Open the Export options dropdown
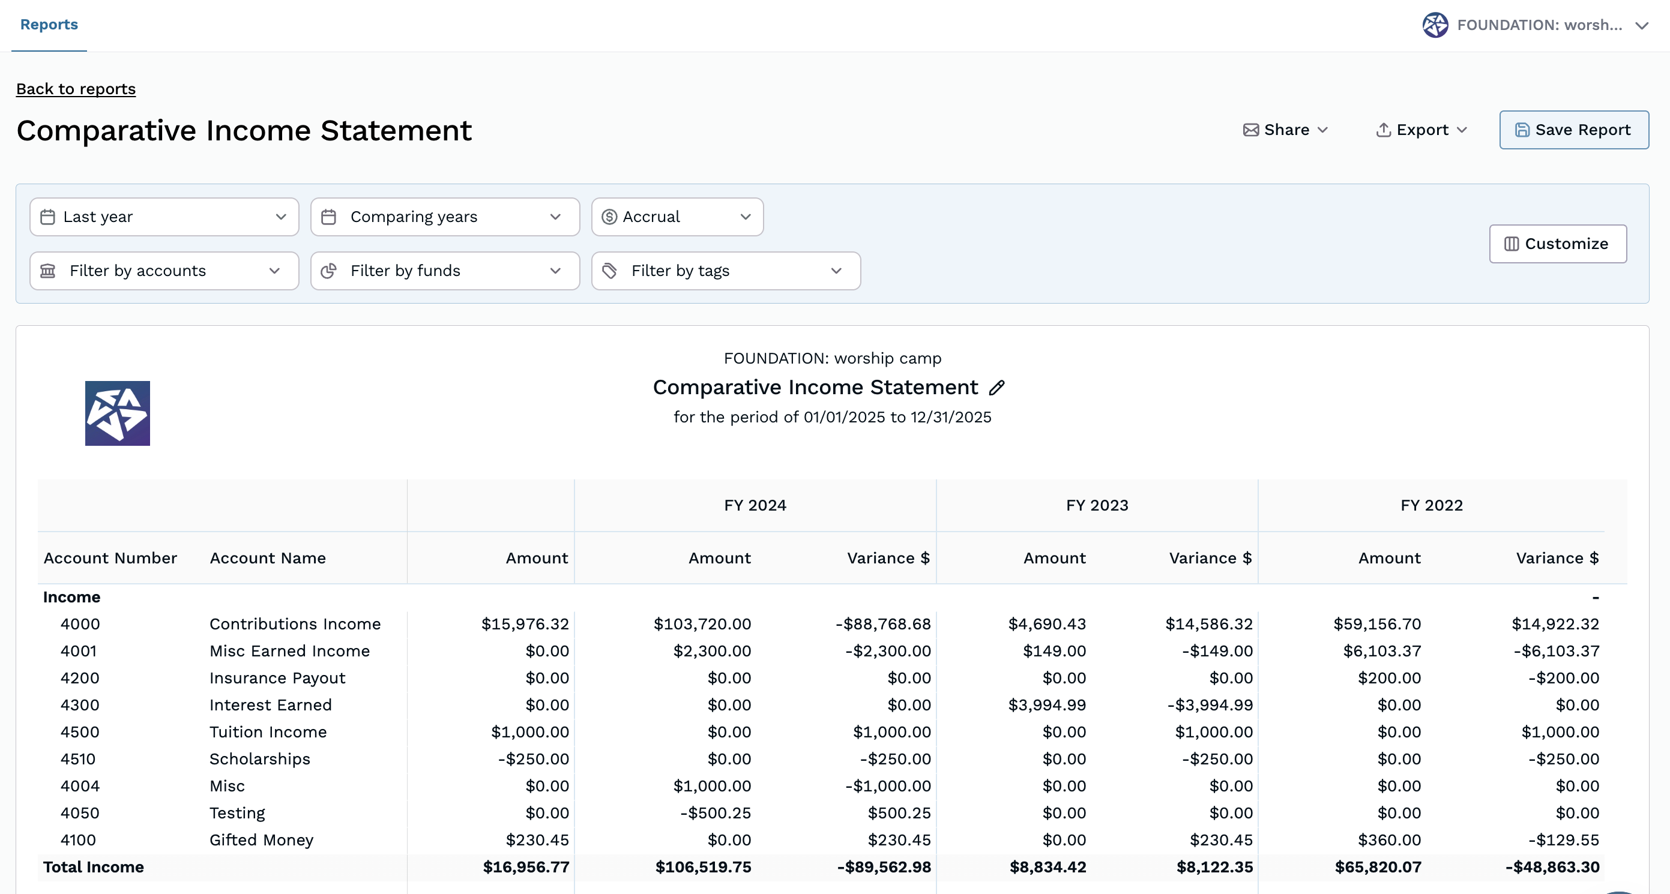 click(1421, 130)
